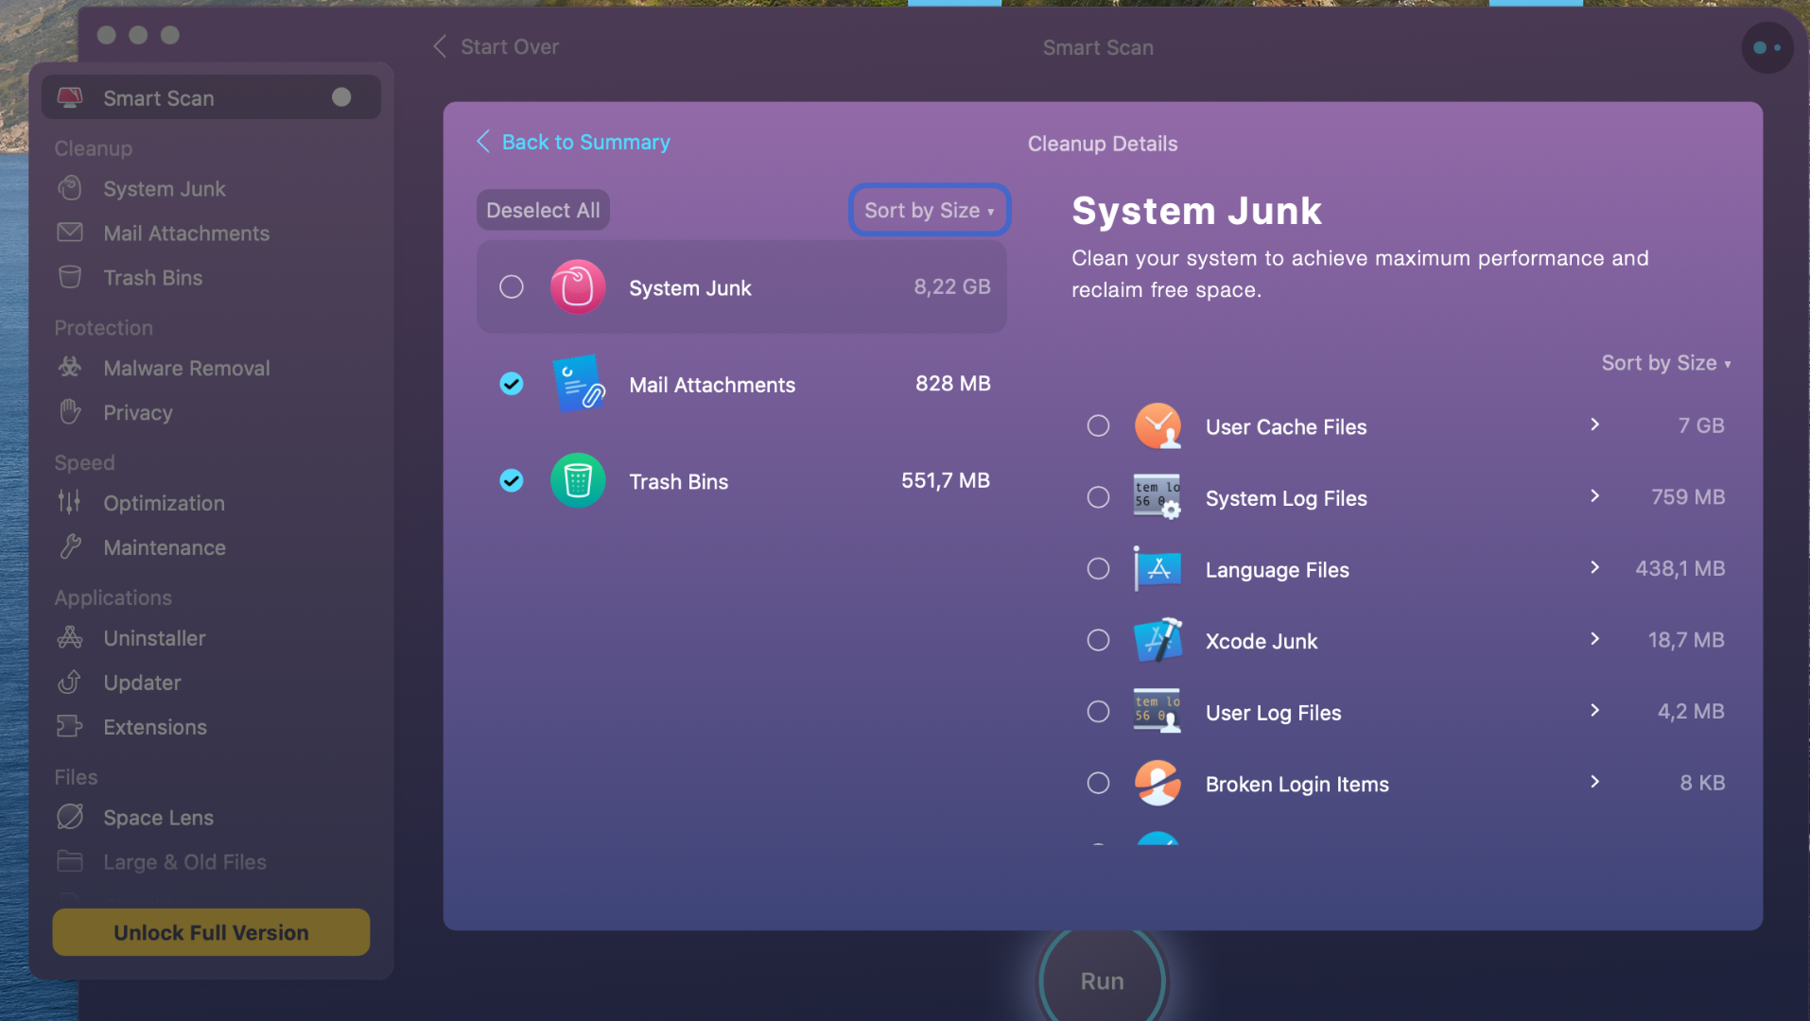Click the Deselect All button
Viewport: 1810px width, 1021px height.
click(x=543, y=210)
